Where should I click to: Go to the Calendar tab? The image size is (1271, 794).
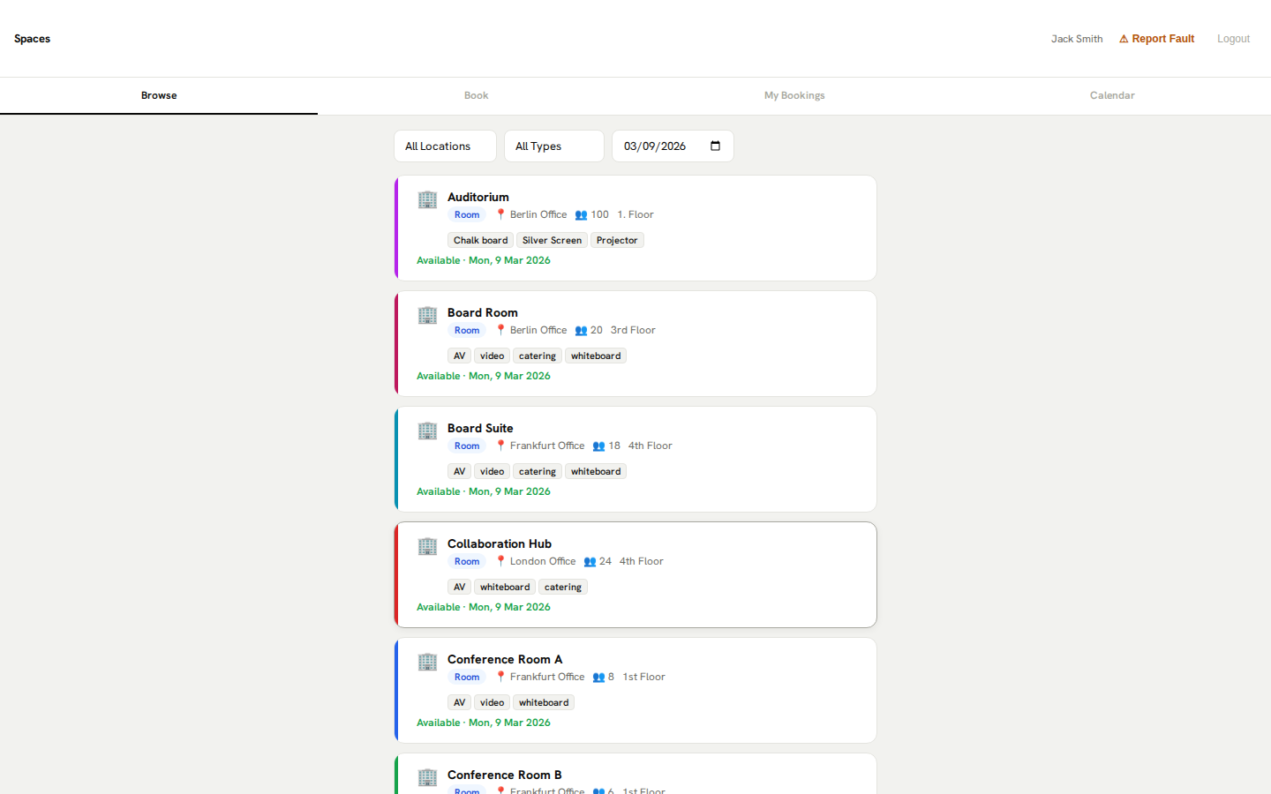point(1111,95)
